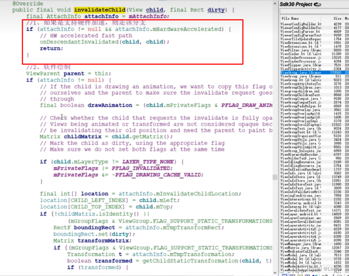
Task: Open ViewGroupOverlayApi14 file in the list
Action: pos(314,114)
